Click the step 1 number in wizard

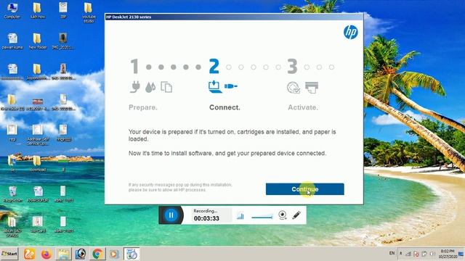click(x=134, y=66)
